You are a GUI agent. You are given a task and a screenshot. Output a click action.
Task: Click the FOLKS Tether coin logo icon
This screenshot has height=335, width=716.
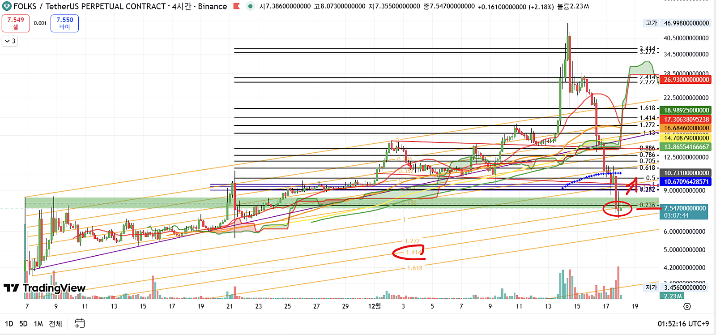point(7,6)
